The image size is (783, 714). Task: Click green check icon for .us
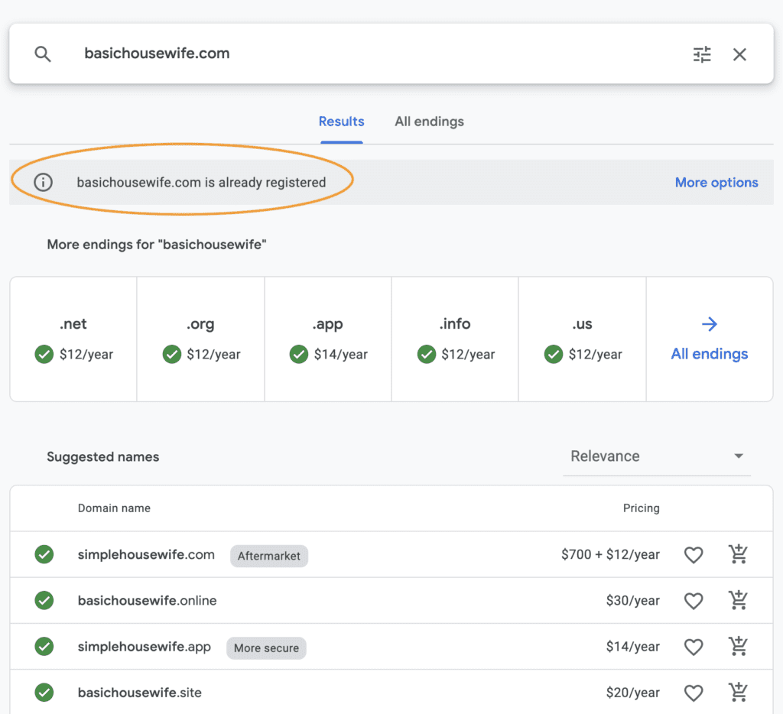(554, 354)
